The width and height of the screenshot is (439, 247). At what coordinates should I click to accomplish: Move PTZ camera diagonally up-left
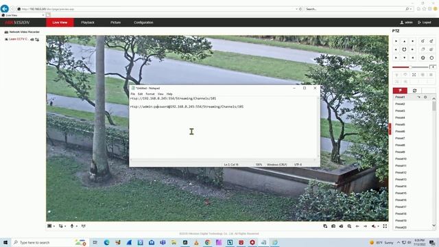[x=396, y=41]
